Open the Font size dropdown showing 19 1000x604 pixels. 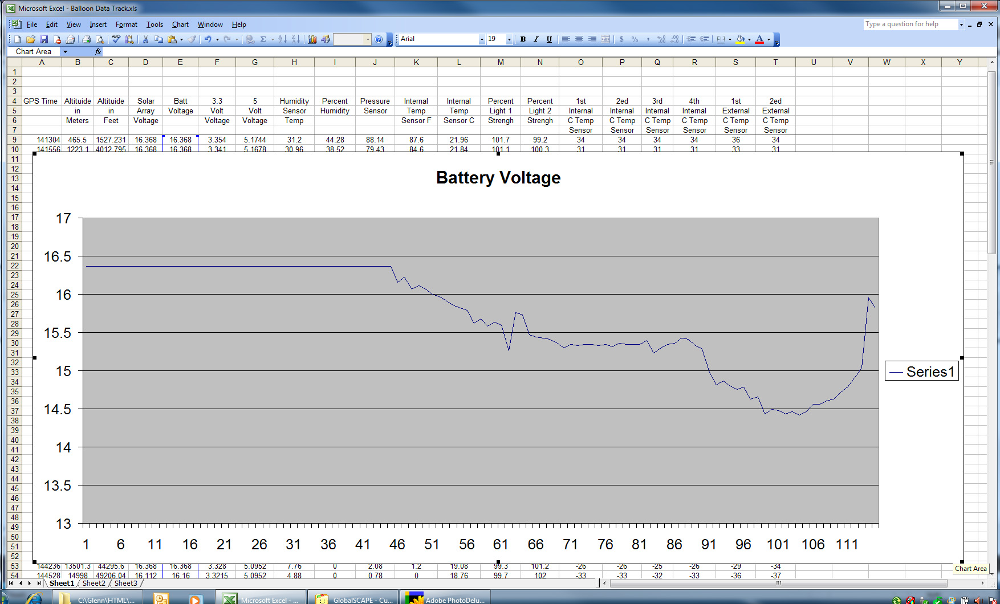point(509,39)
